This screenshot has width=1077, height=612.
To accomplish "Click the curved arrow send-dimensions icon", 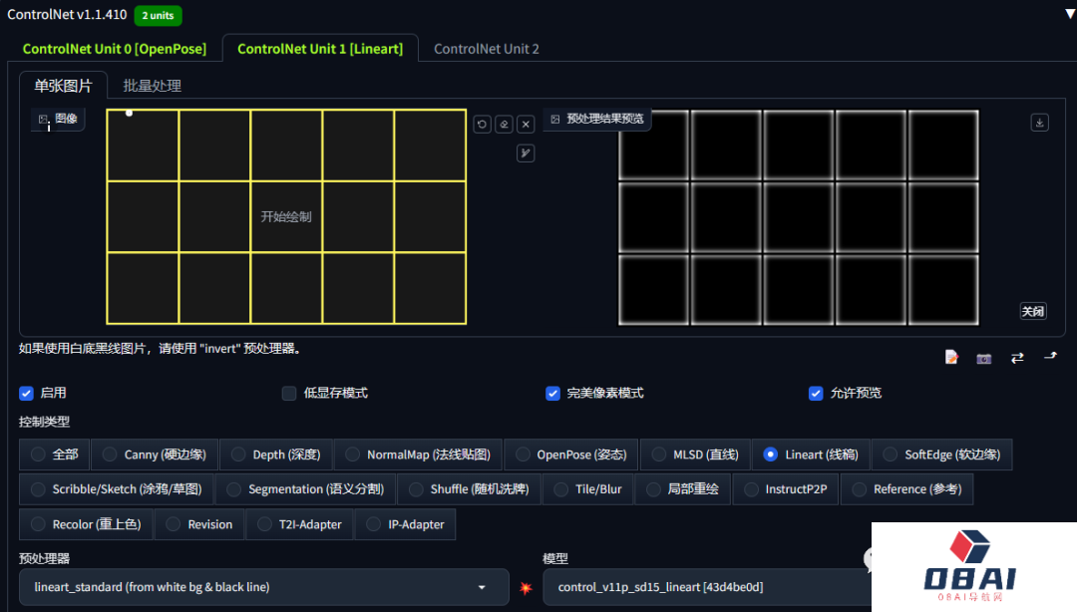I will 1050,356.
